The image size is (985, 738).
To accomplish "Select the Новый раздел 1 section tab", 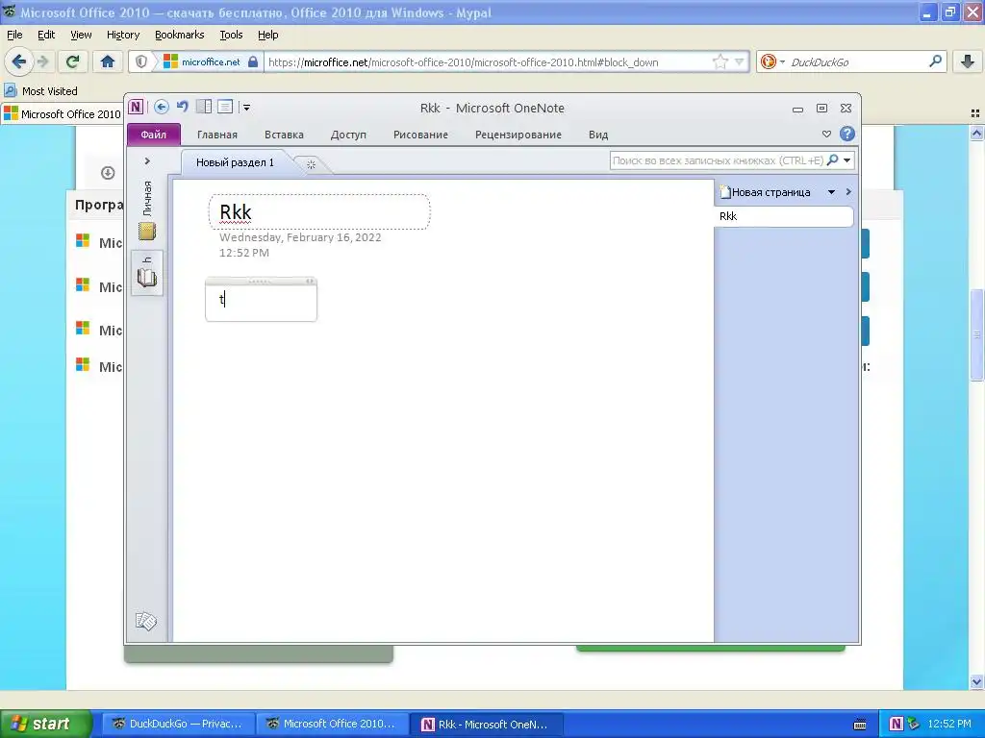I will [235, 162].
